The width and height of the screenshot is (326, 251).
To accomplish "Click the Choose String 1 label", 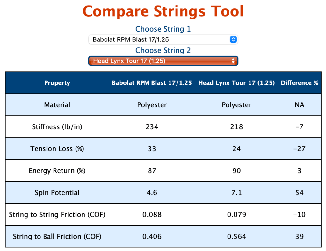I will click(x=163, y=29).
